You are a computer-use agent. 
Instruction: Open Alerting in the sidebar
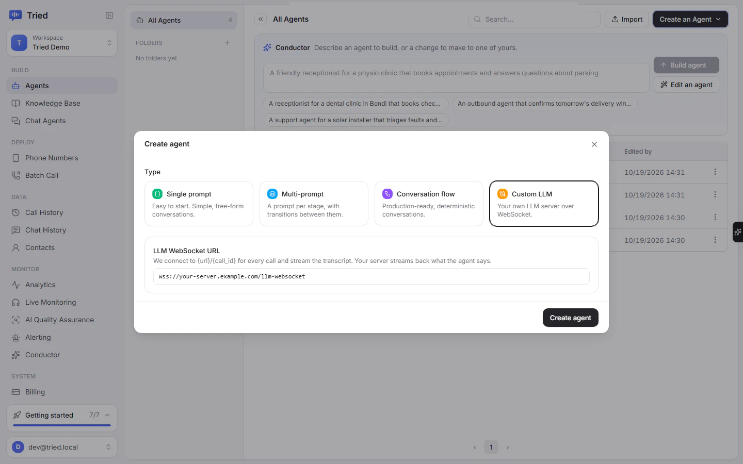click(62, 337)
